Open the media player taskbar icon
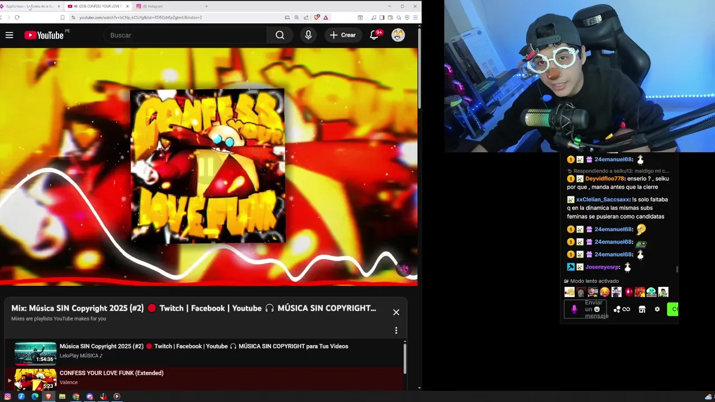Image resolution: width=715 pixels, height=402 pixels. point(117,396)
